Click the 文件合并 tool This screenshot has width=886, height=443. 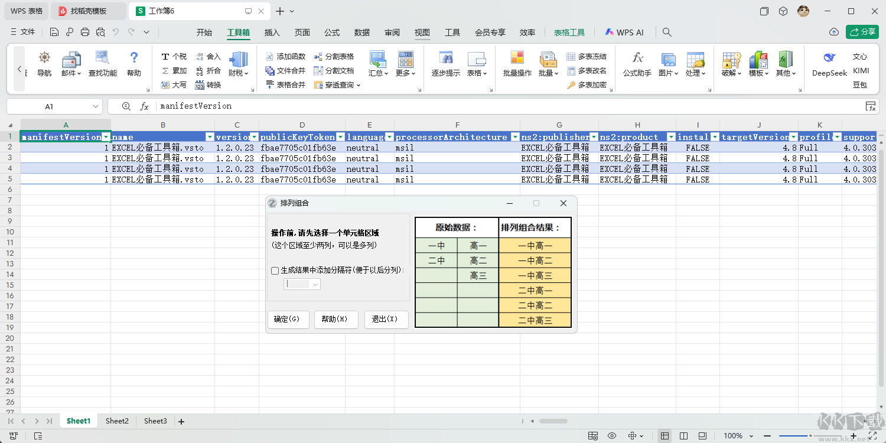[286, 71]
